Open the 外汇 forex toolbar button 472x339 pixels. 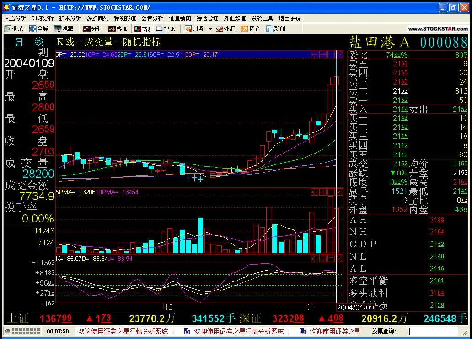click(225, 29)
